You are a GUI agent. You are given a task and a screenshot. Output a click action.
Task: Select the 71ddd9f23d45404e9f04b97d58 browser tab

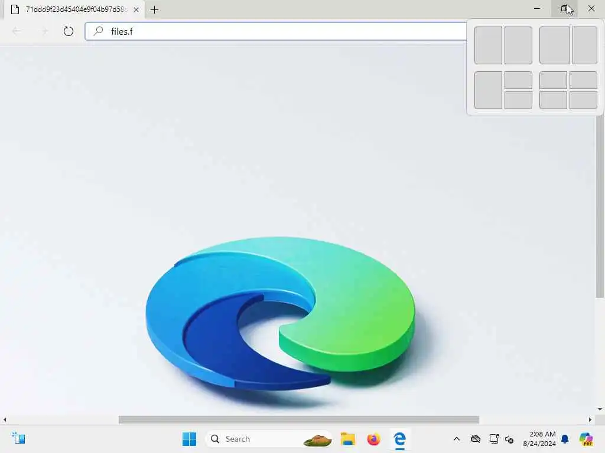click(x=74, y=9)
